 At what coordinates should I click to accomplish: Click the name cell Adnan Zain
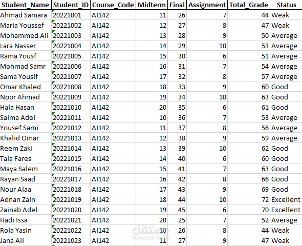(26, 199)
